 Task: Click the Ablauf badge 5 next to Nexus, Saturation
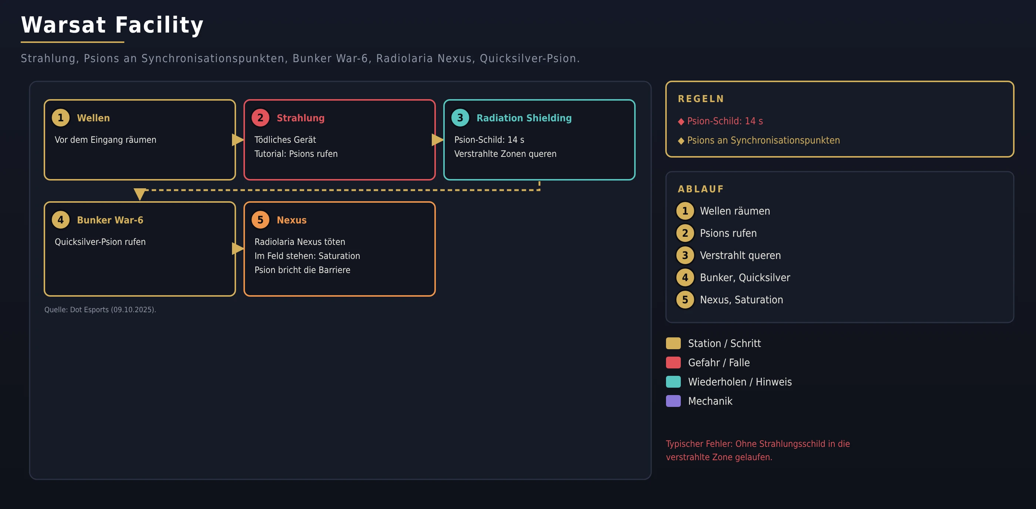tap(685, 300)
